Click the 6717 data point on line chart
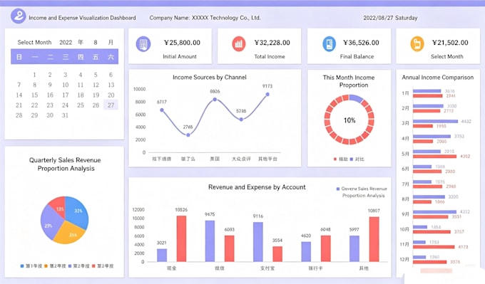Screen dimensions: 485x284 click(x=162, y=110)
